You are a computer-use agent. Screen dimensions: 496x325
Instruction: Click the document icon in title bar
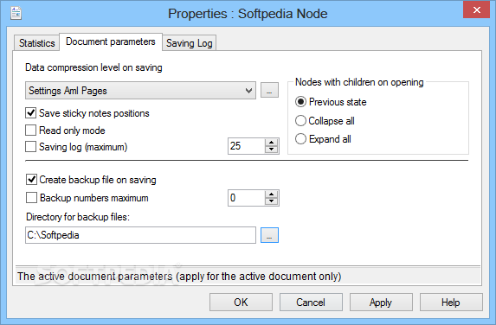click(16, 13)
